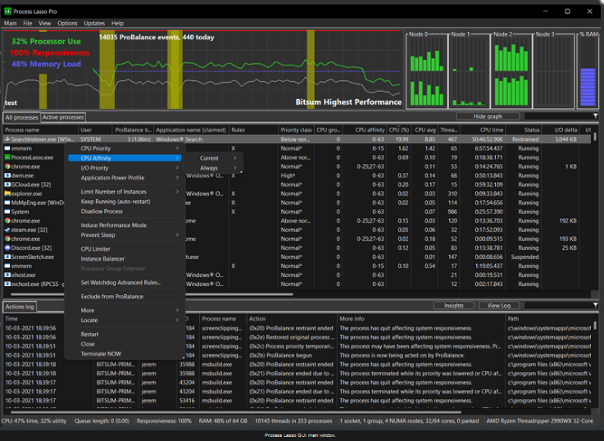This screenshot has width=604, height=441.
Task: Open the View menu
Action: pyautogui.click(x=45, y=23)
